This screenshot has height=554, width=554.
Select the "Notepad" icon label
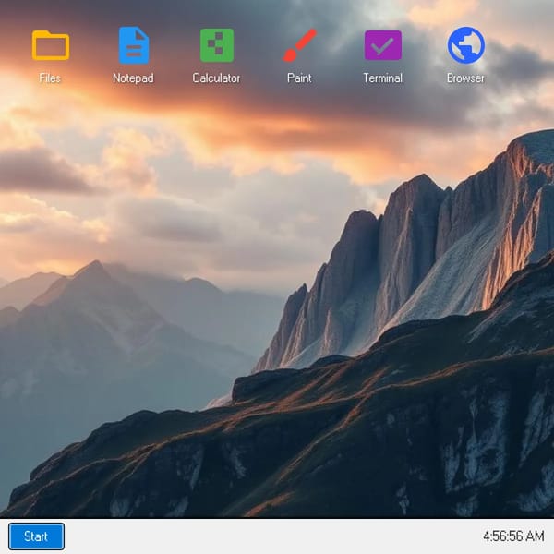tap(134, 78)
